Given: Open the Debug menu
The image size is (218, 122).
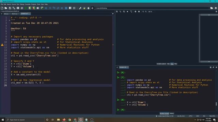Looking at the screenshot, I should point(22,4).
